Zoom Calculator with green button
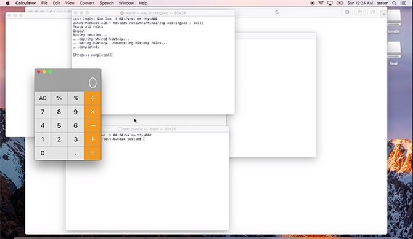This screenshot has height=239, width=413. [x=50, y=72]
